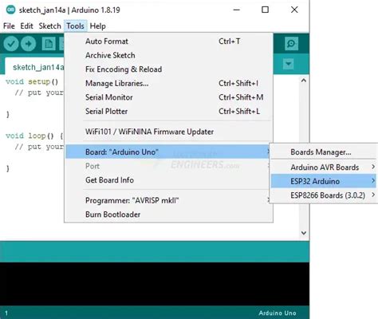Select ESP8266 Boards (3.0.2) entry
378x319 pixels.
pos(324,195)
